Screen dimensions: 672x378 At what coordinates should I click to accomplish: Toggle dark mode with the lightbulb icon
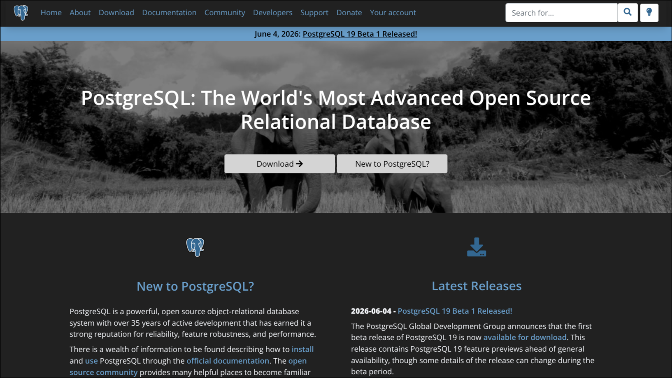pyautogui.click(x=649, y=12)
